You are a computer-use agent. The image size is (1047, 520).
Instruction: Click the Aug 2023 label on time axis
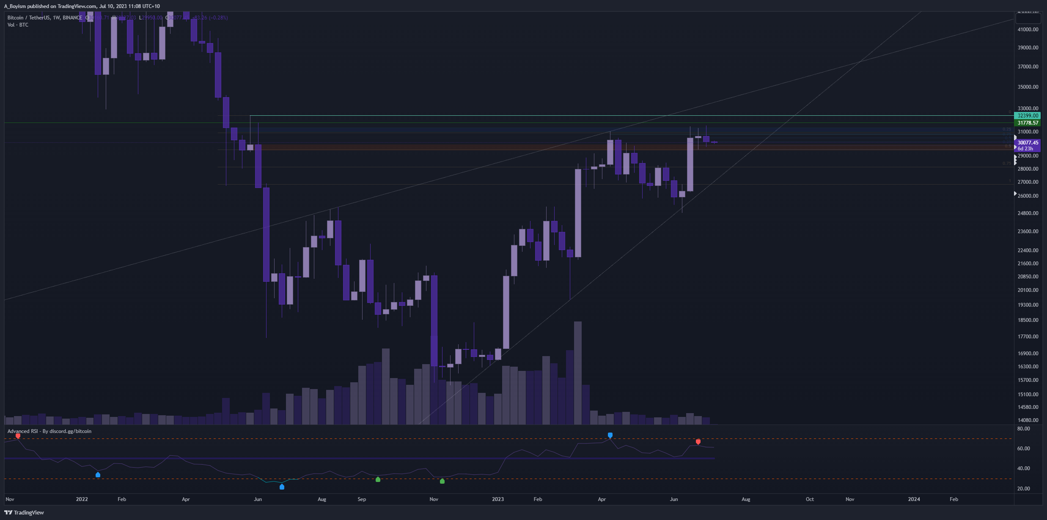(x=746, y=499)
